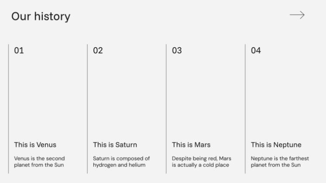Click the vertical line beside 04
Viewport: 326px width, 183px height.
point(245,109)
